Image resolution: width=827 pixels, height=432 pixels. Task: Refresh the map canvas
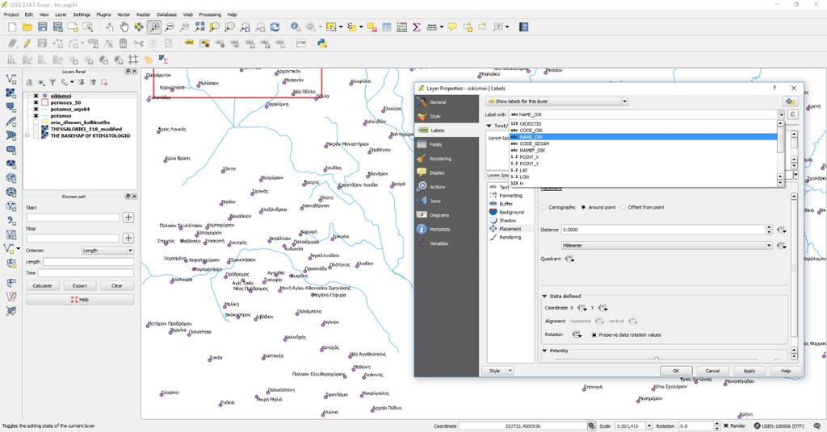tap(275, 27)
